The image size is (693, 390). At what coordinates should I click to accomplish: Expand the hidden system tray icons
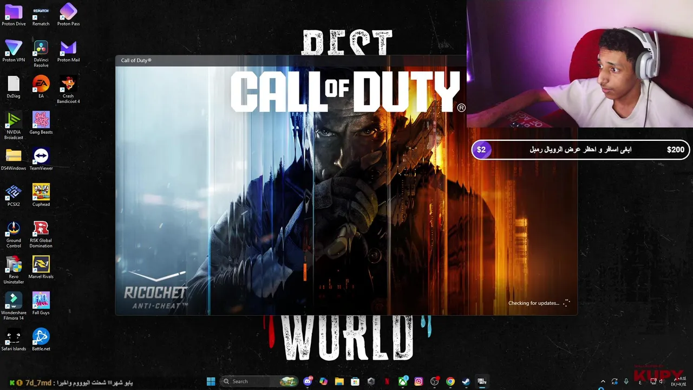(x=603, y=381)
